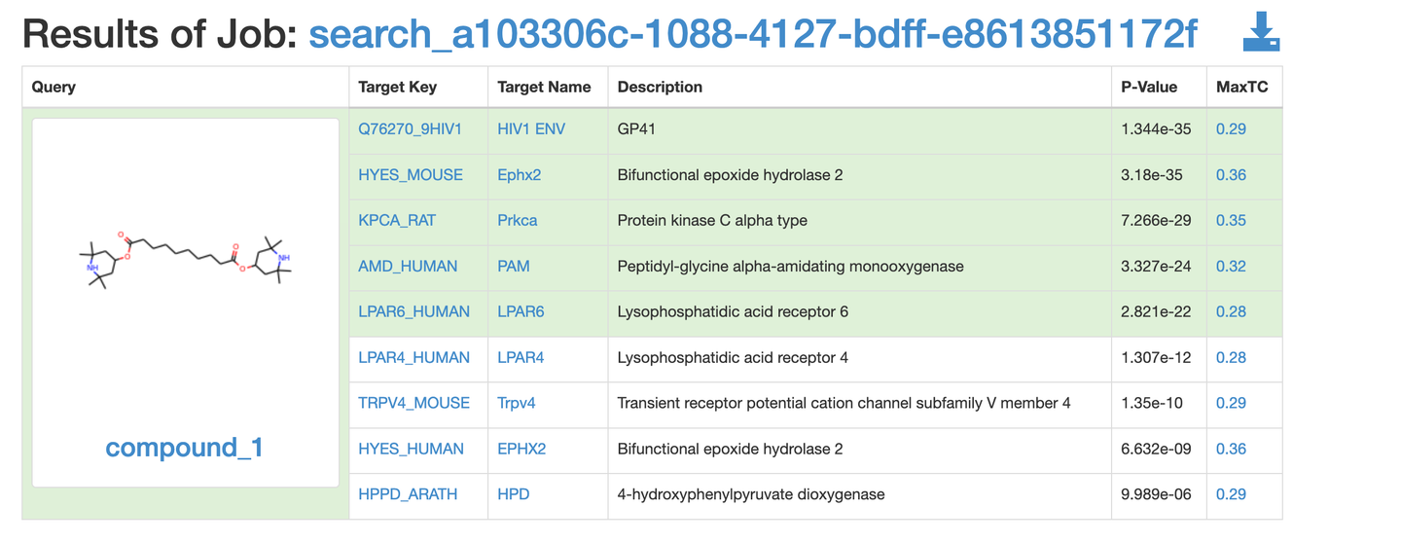Click the TRPV4_MOUSE target key
1401x543 pixels.
[x=413, y=403]
